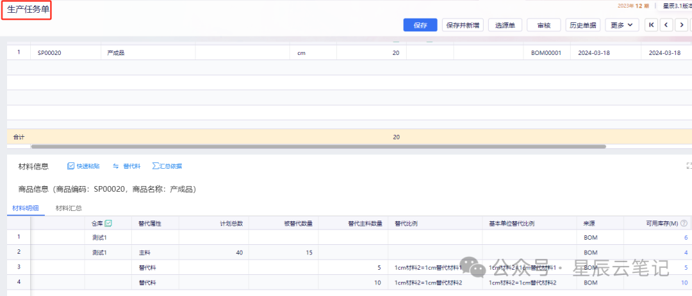Click warehouse cell 测试1 in row 2
This screenshot has height=296, width=692.
tap(108, 253)
